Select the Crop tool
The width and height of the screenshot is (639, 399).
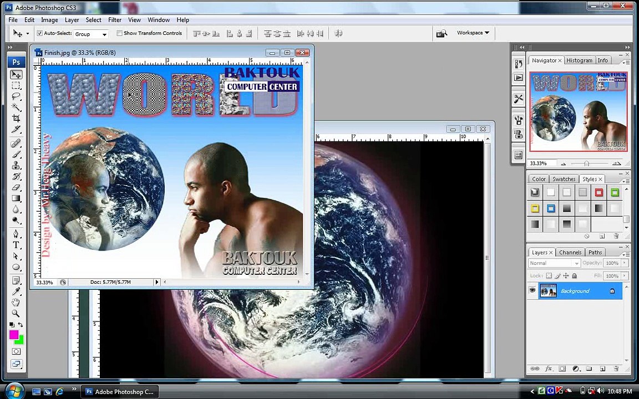(16, 119)
